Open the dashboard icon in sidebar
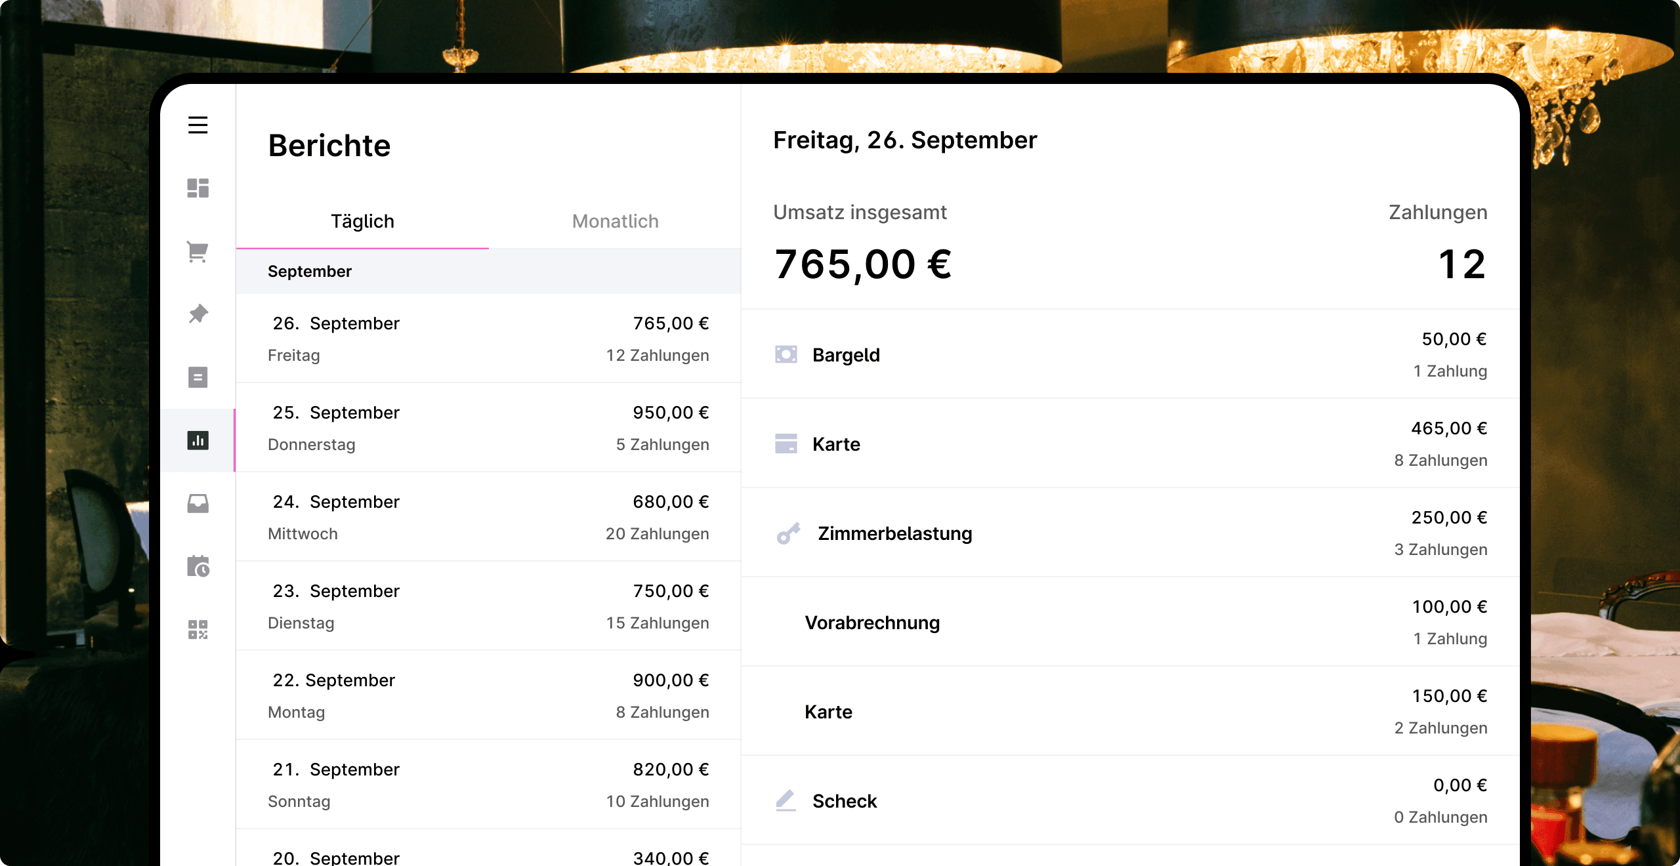 [198, 188]
